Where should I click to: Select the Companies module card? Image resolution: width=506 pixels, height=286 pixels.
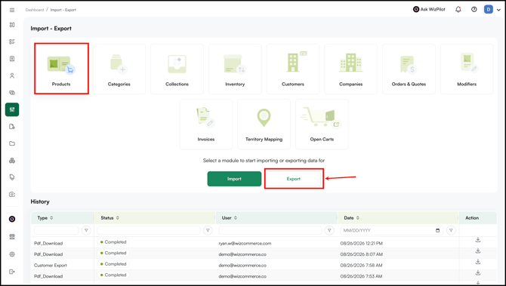pyautogui.click(x=350, y=69)
